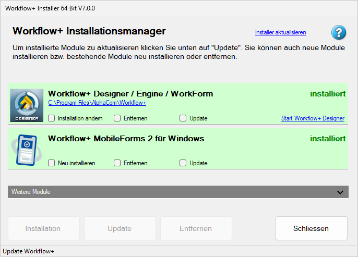Check 'Entfernen' in the Designer / Engine row

[x=117, y=118]
